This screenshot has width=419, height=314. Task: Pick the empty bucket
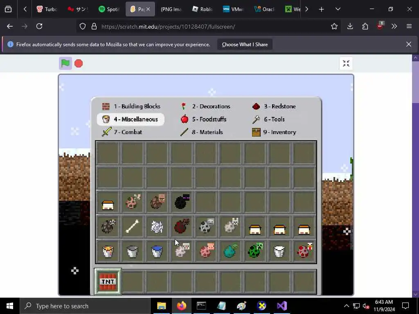click(x=133, y=251)
